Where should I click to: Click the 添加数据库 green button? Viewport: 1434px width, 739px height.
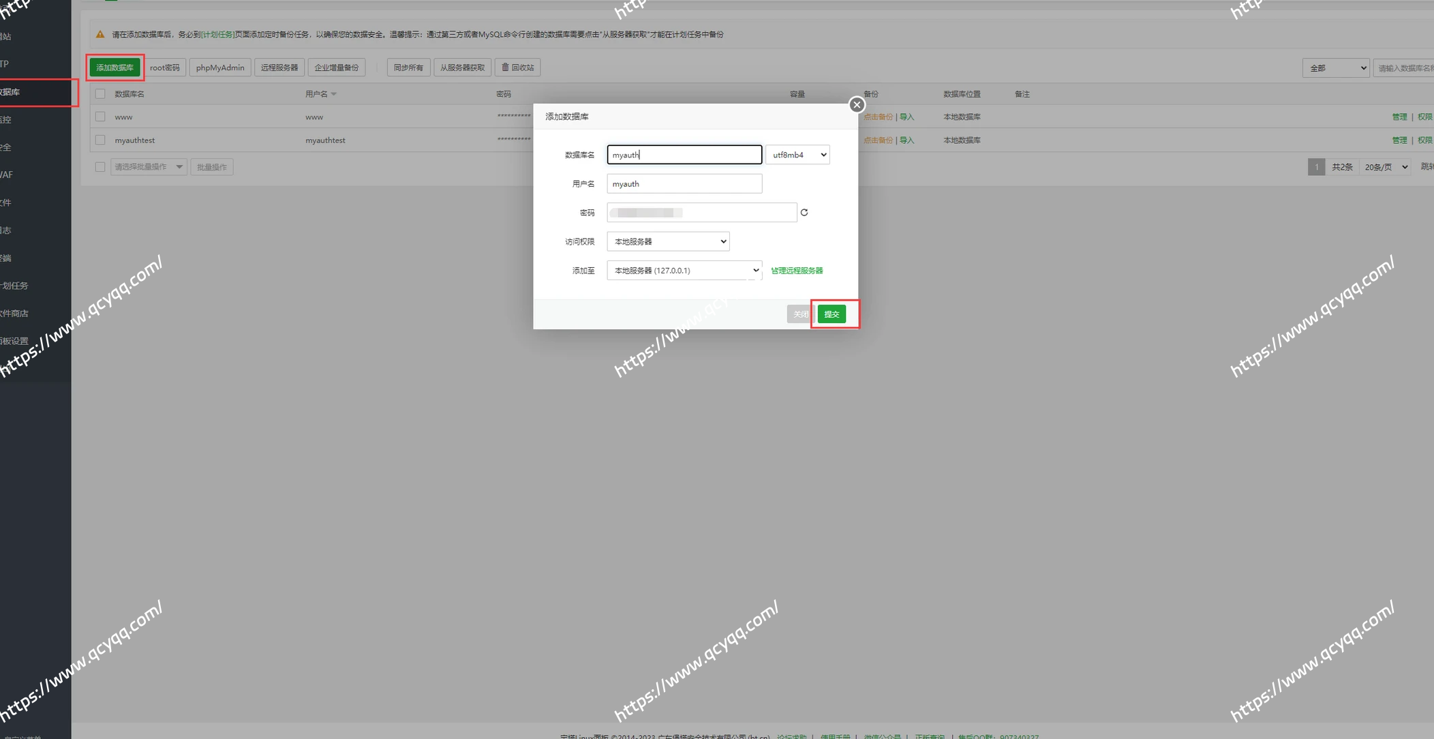pyautogui.click(x=115, y=67)
